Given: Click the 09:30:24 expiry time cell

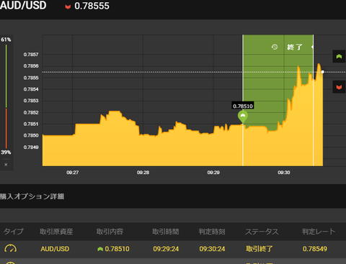Looking at the screenshot, I should (212, 249).
